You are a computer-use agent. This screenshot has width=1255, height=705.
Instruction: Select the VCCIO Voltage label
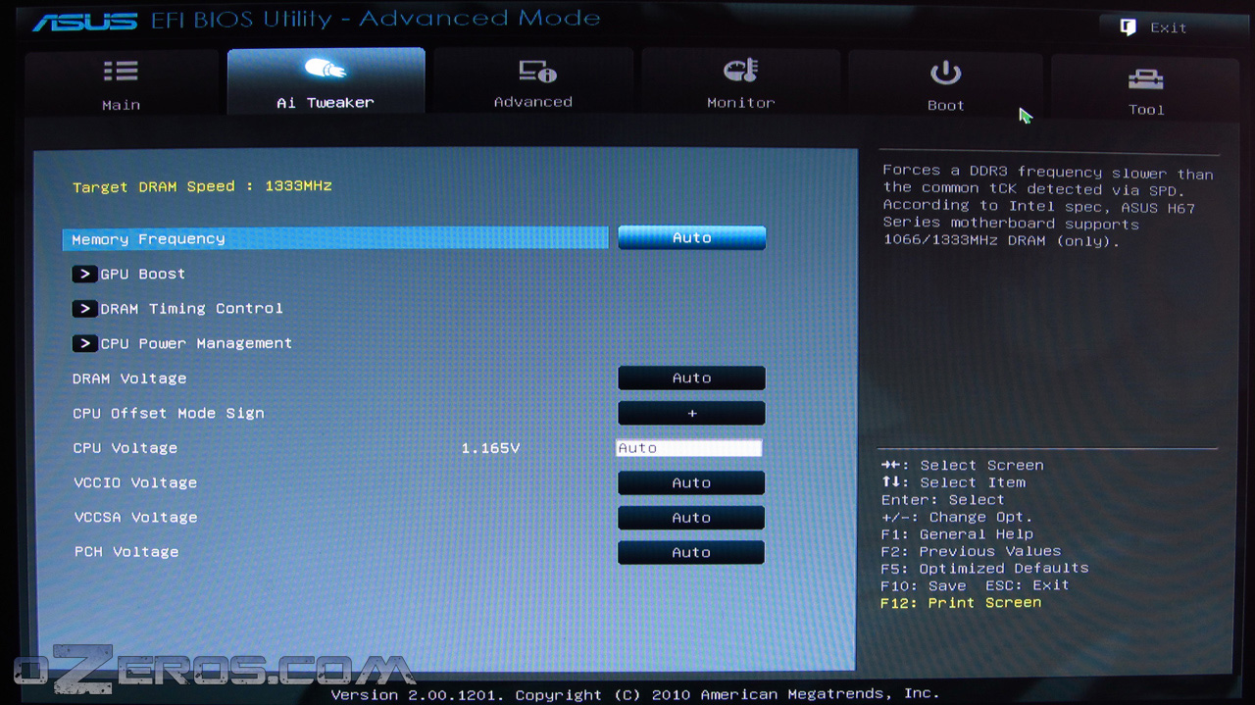pyautogui.click(x=135, y=482)
